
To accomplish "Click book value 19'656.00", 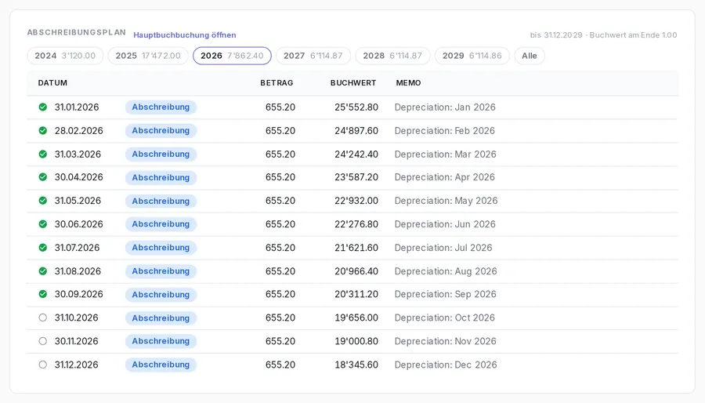I will [x=356, y=318].
